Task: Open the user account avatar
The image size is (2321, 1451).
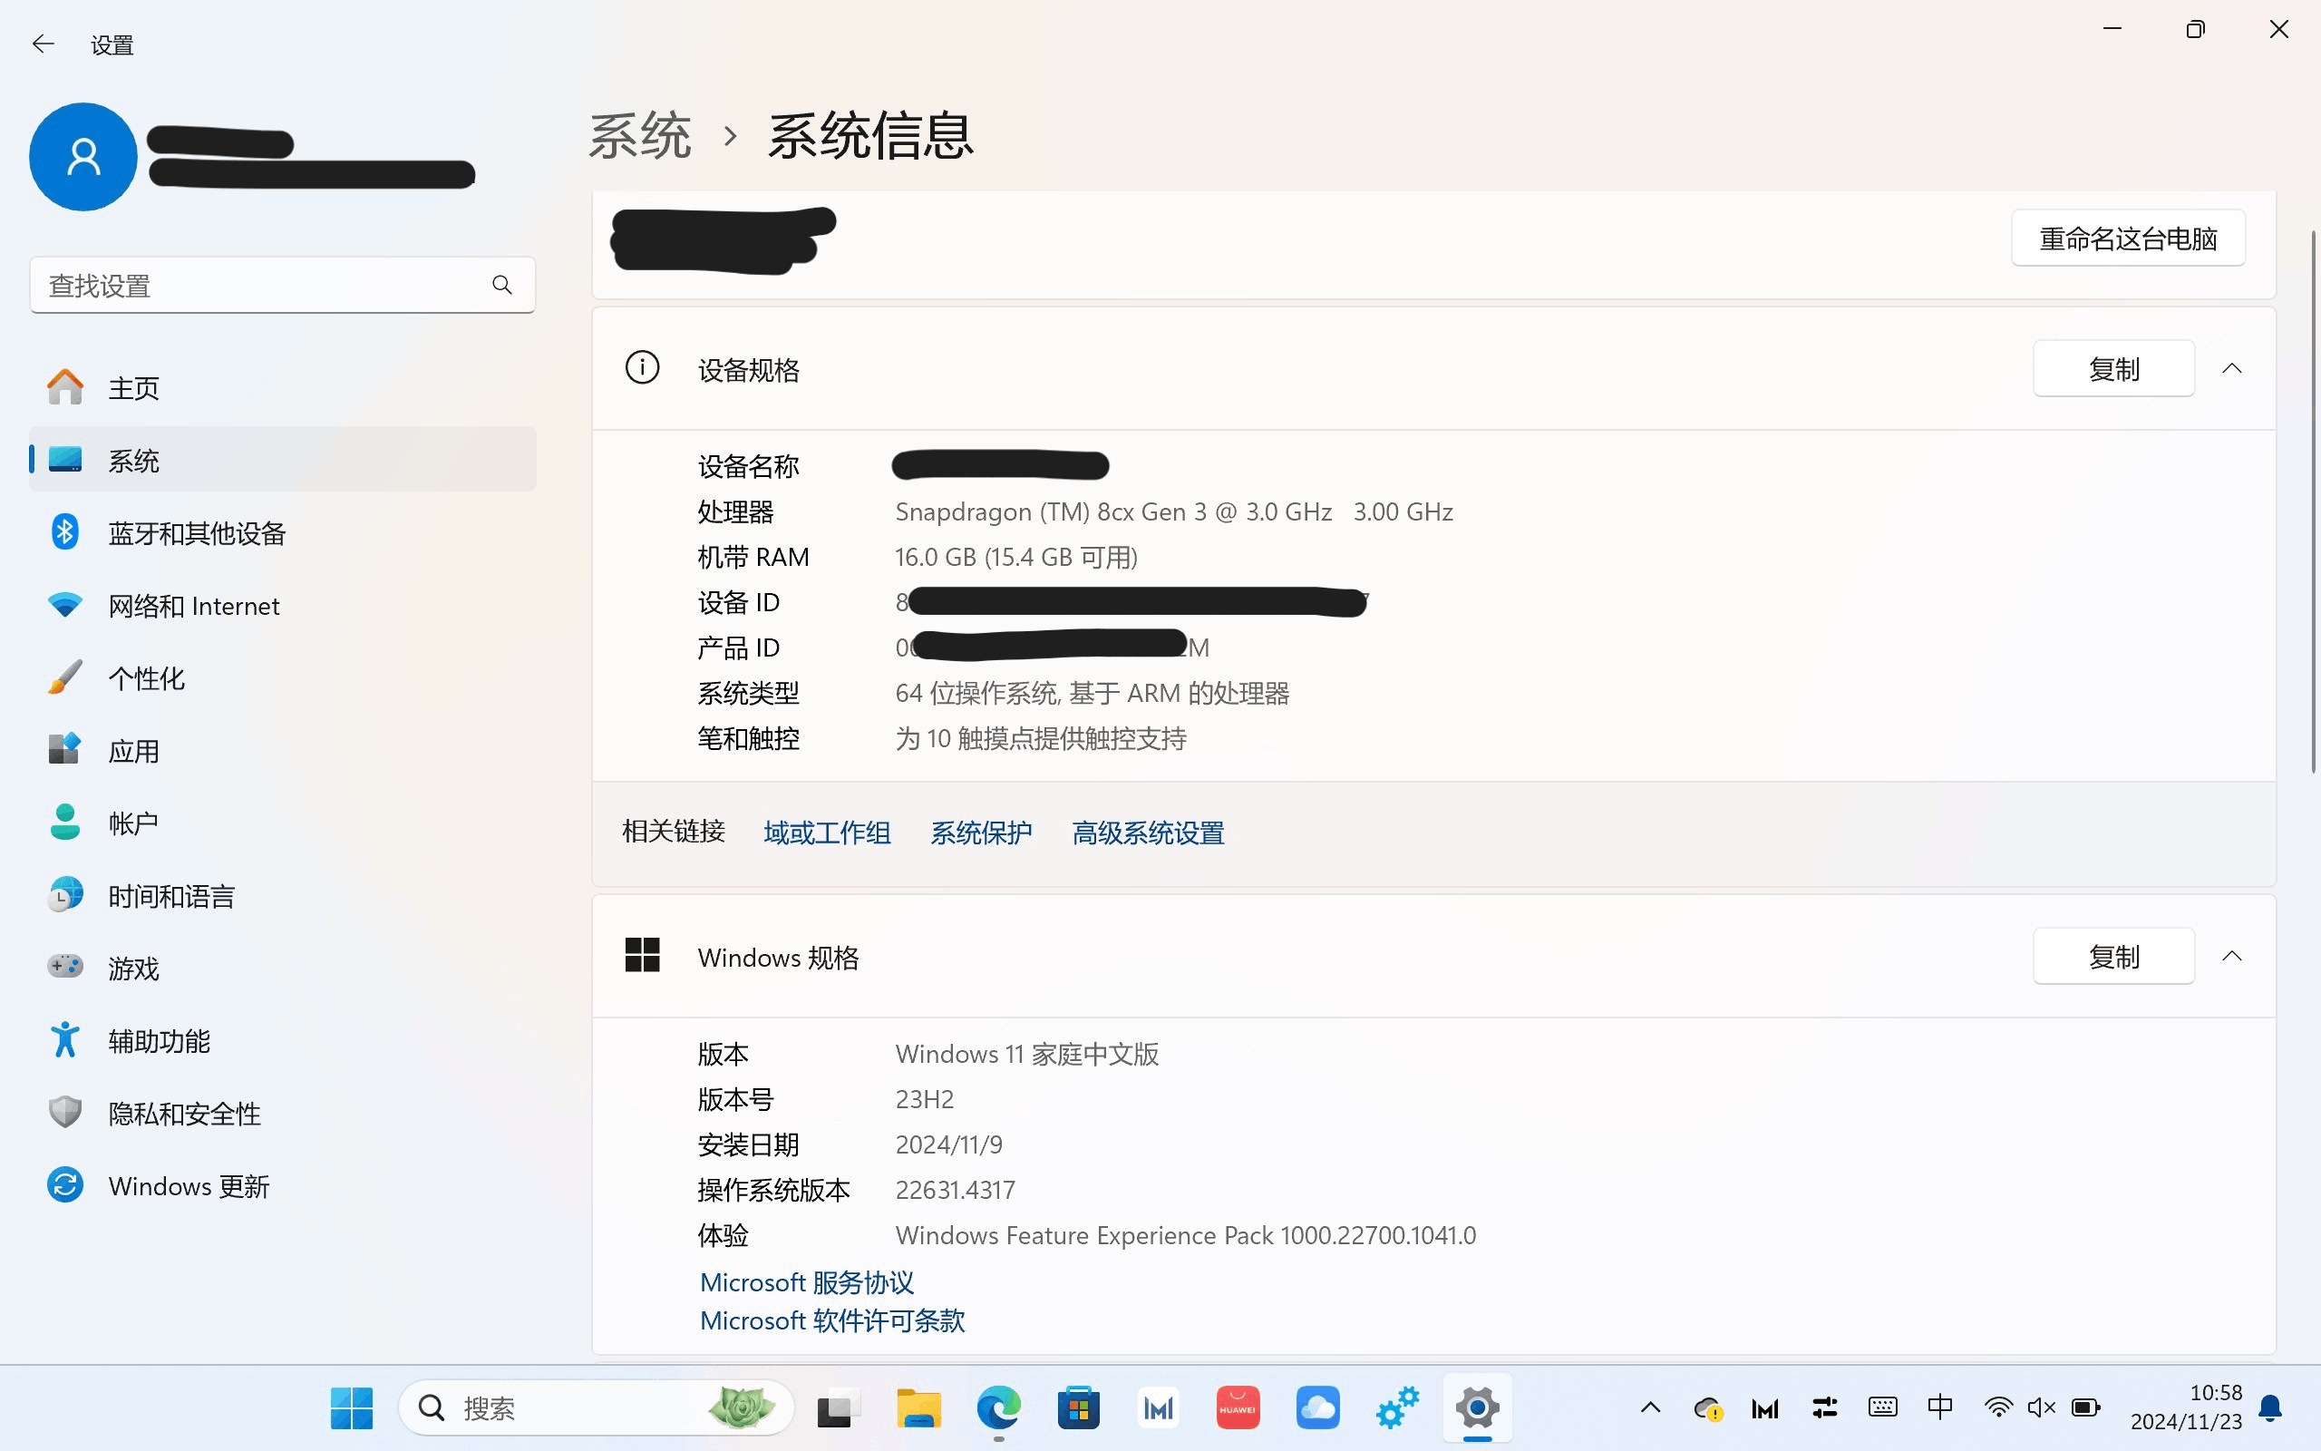Action: pyautogui.click(x=83, y=156)
